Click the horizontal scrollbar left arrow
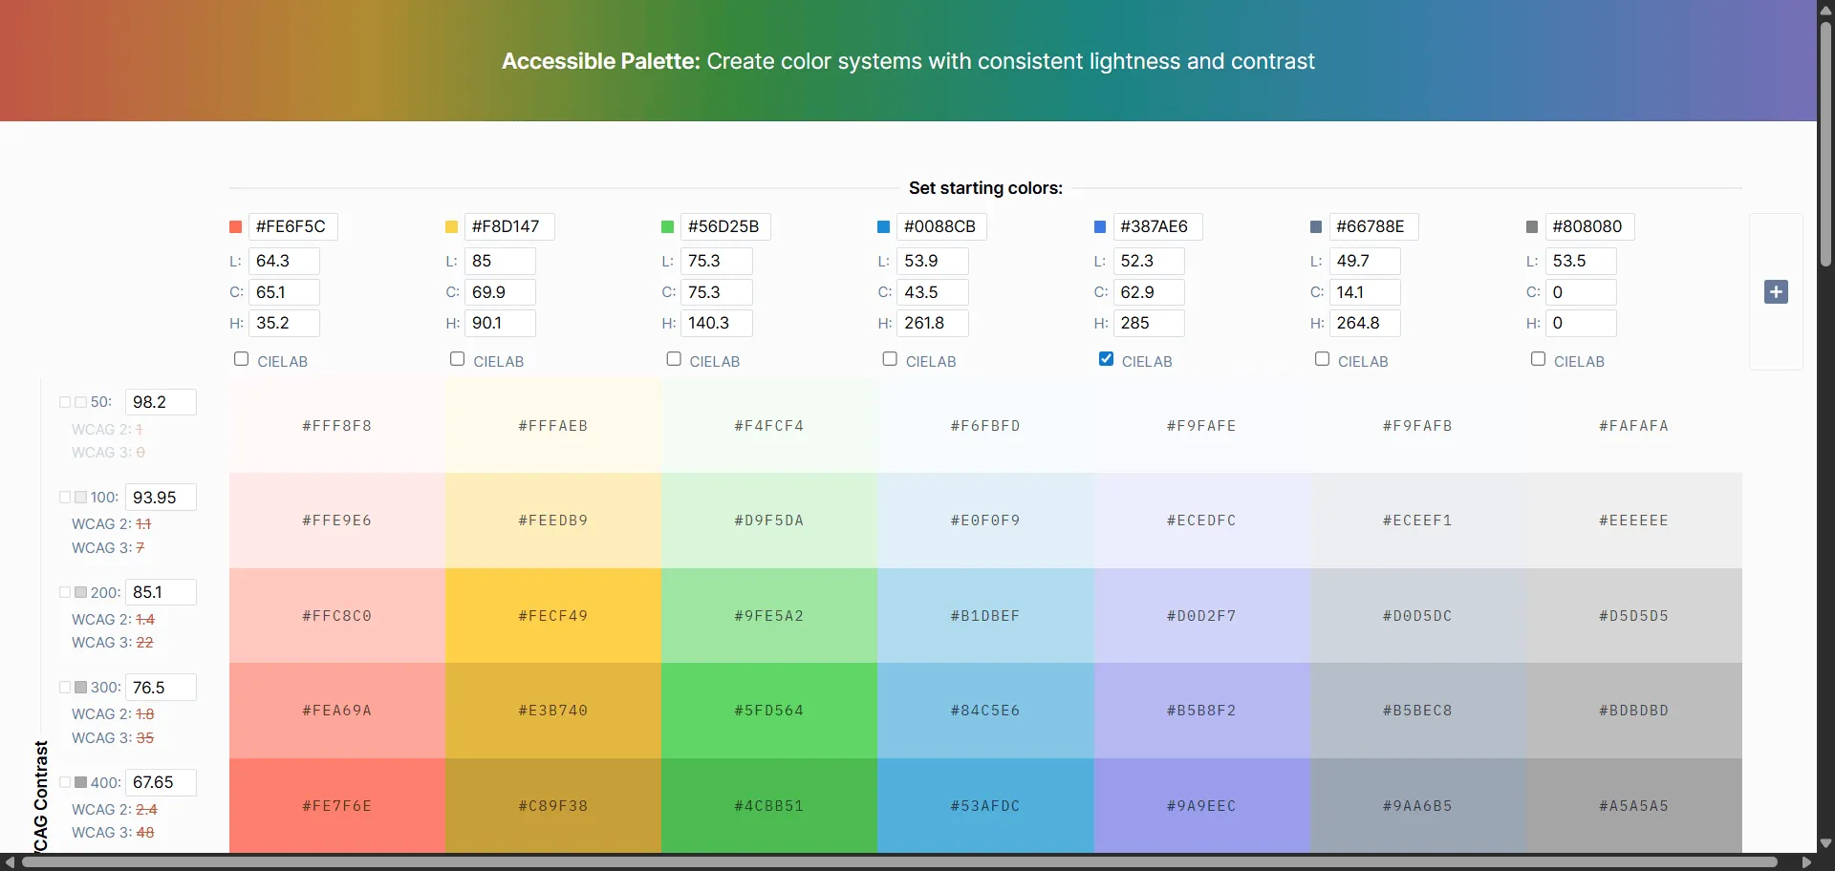Viewport: 1835px width, 871px height. tap(9, 862)
